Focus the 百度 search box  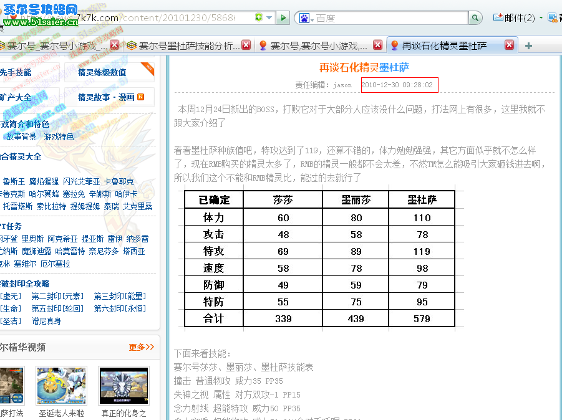click(x=391, y=18)
